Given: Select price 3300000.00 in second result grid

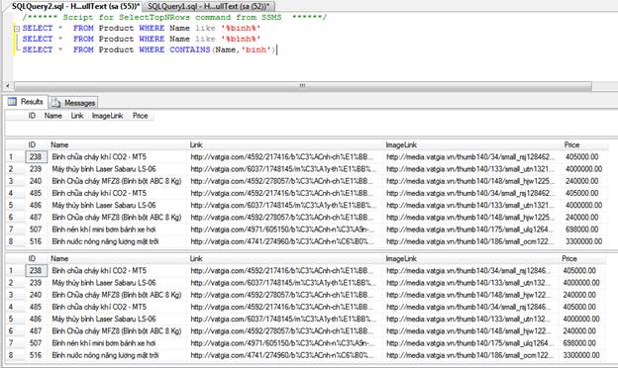Looking at the screenshot, I should tap(583, 241).
